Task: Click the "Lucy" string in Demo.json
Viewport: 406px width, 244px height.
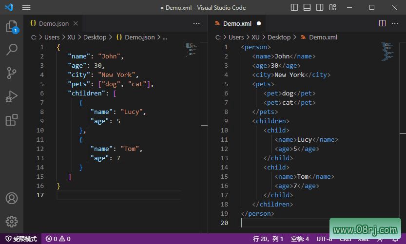Action: coord(132,112)
